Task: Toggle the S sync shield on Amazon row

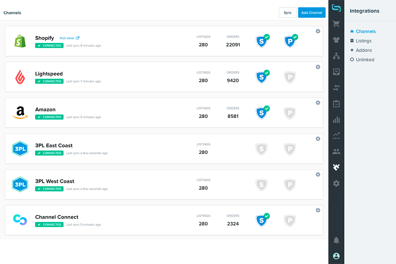Action: [262, 113]
